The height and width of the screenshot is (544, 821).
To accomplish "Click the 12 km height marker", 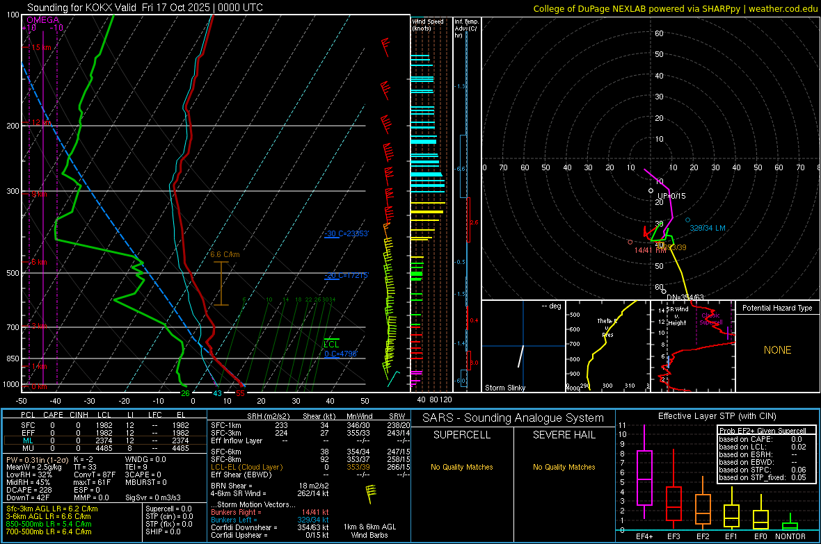I will pos(41,122).
